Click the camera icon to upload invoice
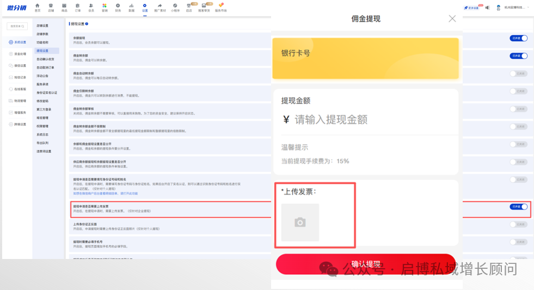Image resolution: width=534 pixels, height=290 pixels. pyautogui.click(x=300, y=223)
